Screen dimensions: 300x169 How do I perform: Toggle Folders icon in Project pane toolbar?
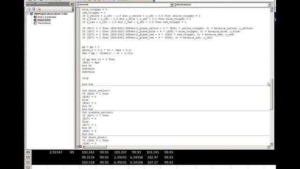tap(39, 9)
